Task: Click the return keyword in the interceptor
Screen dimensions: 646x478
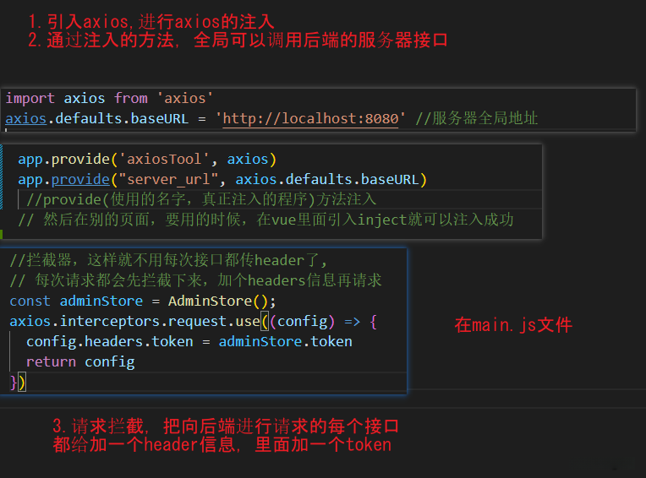Action: click(51, 361)
